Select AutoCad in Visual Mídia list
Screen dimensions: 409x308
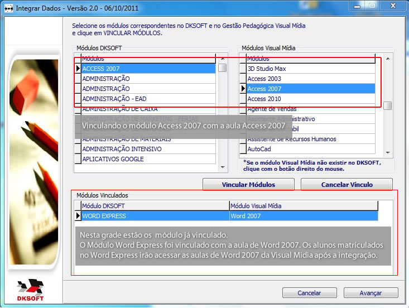click(311, 149)
